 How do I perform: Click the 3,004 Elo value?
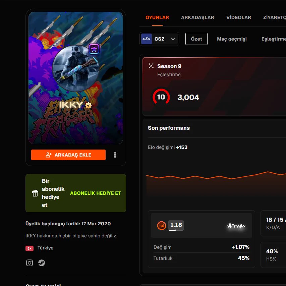coord(188,97)
